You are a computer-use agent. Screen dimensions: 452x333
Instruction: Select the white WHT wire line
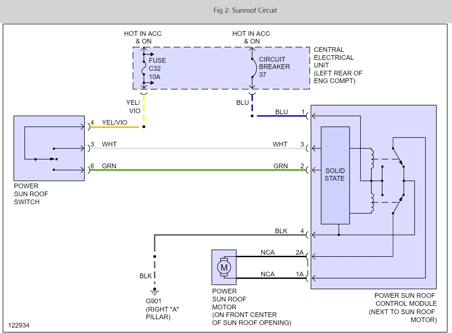[198, 148]
